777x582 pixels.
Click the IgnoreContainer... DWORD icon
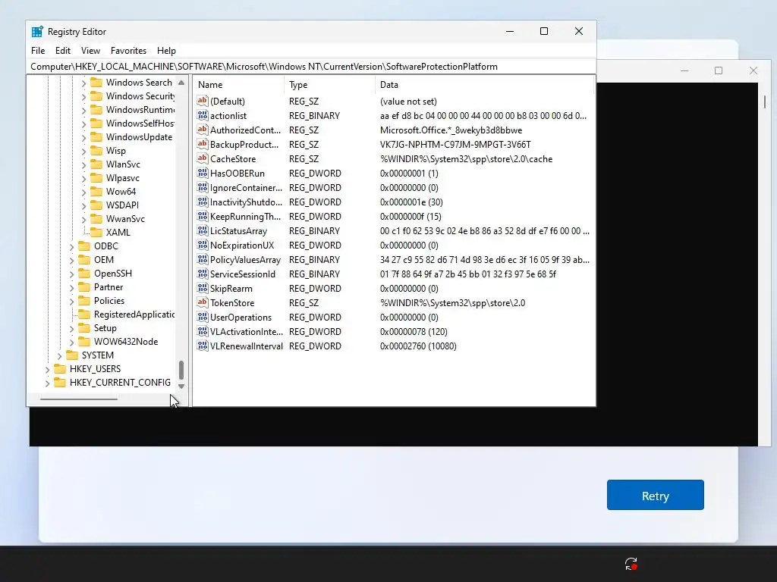tap(202, 187)
